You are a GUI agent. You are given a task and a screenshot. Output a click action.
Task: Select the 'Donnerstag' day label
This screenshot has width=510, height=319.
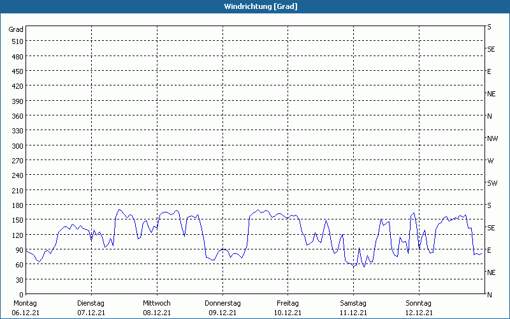pyautogui.click(x=222, y=304)
